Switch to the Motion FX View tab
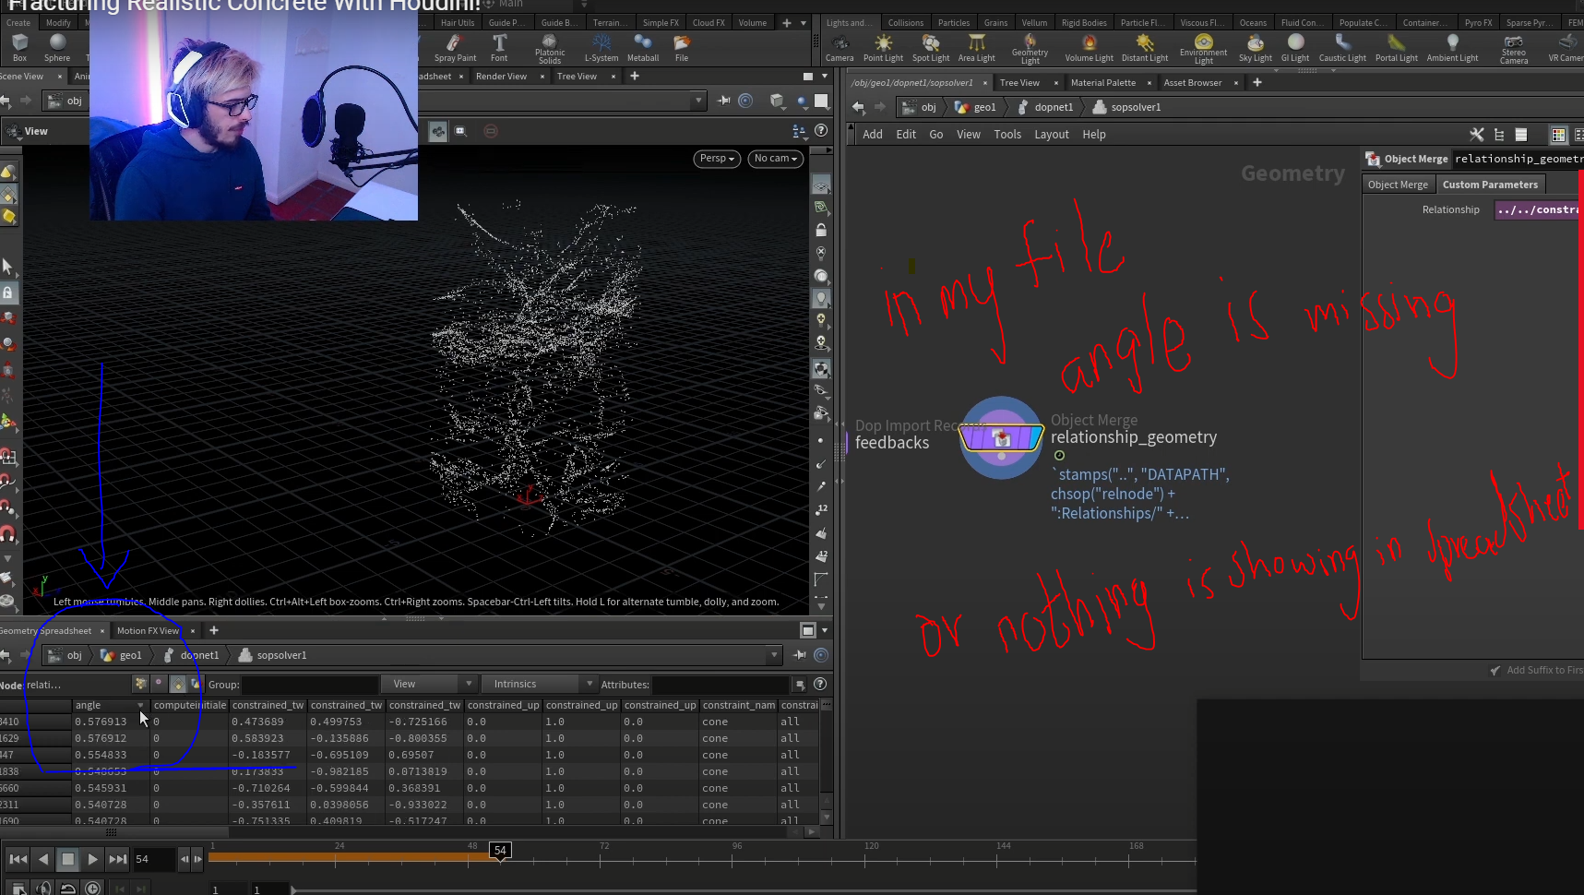1584x895 pixels. tap(148, 631)
